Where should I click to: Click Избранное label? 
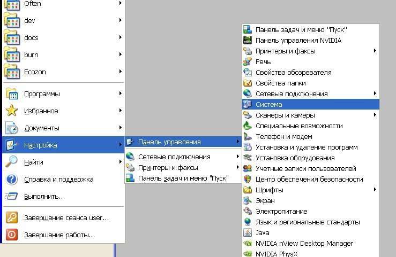point(41,111)
